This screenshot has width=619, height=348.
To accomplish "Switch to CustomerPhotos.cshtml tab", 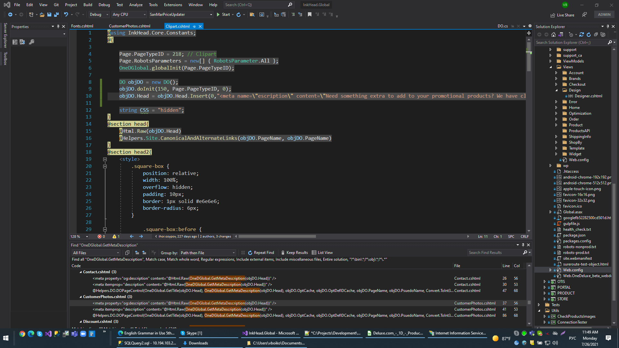I will [x=129, y=26].
